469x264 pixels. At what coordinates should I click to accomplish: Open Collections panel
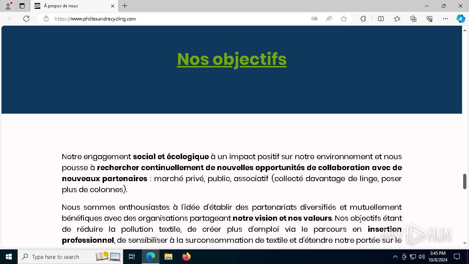(413, 19)
